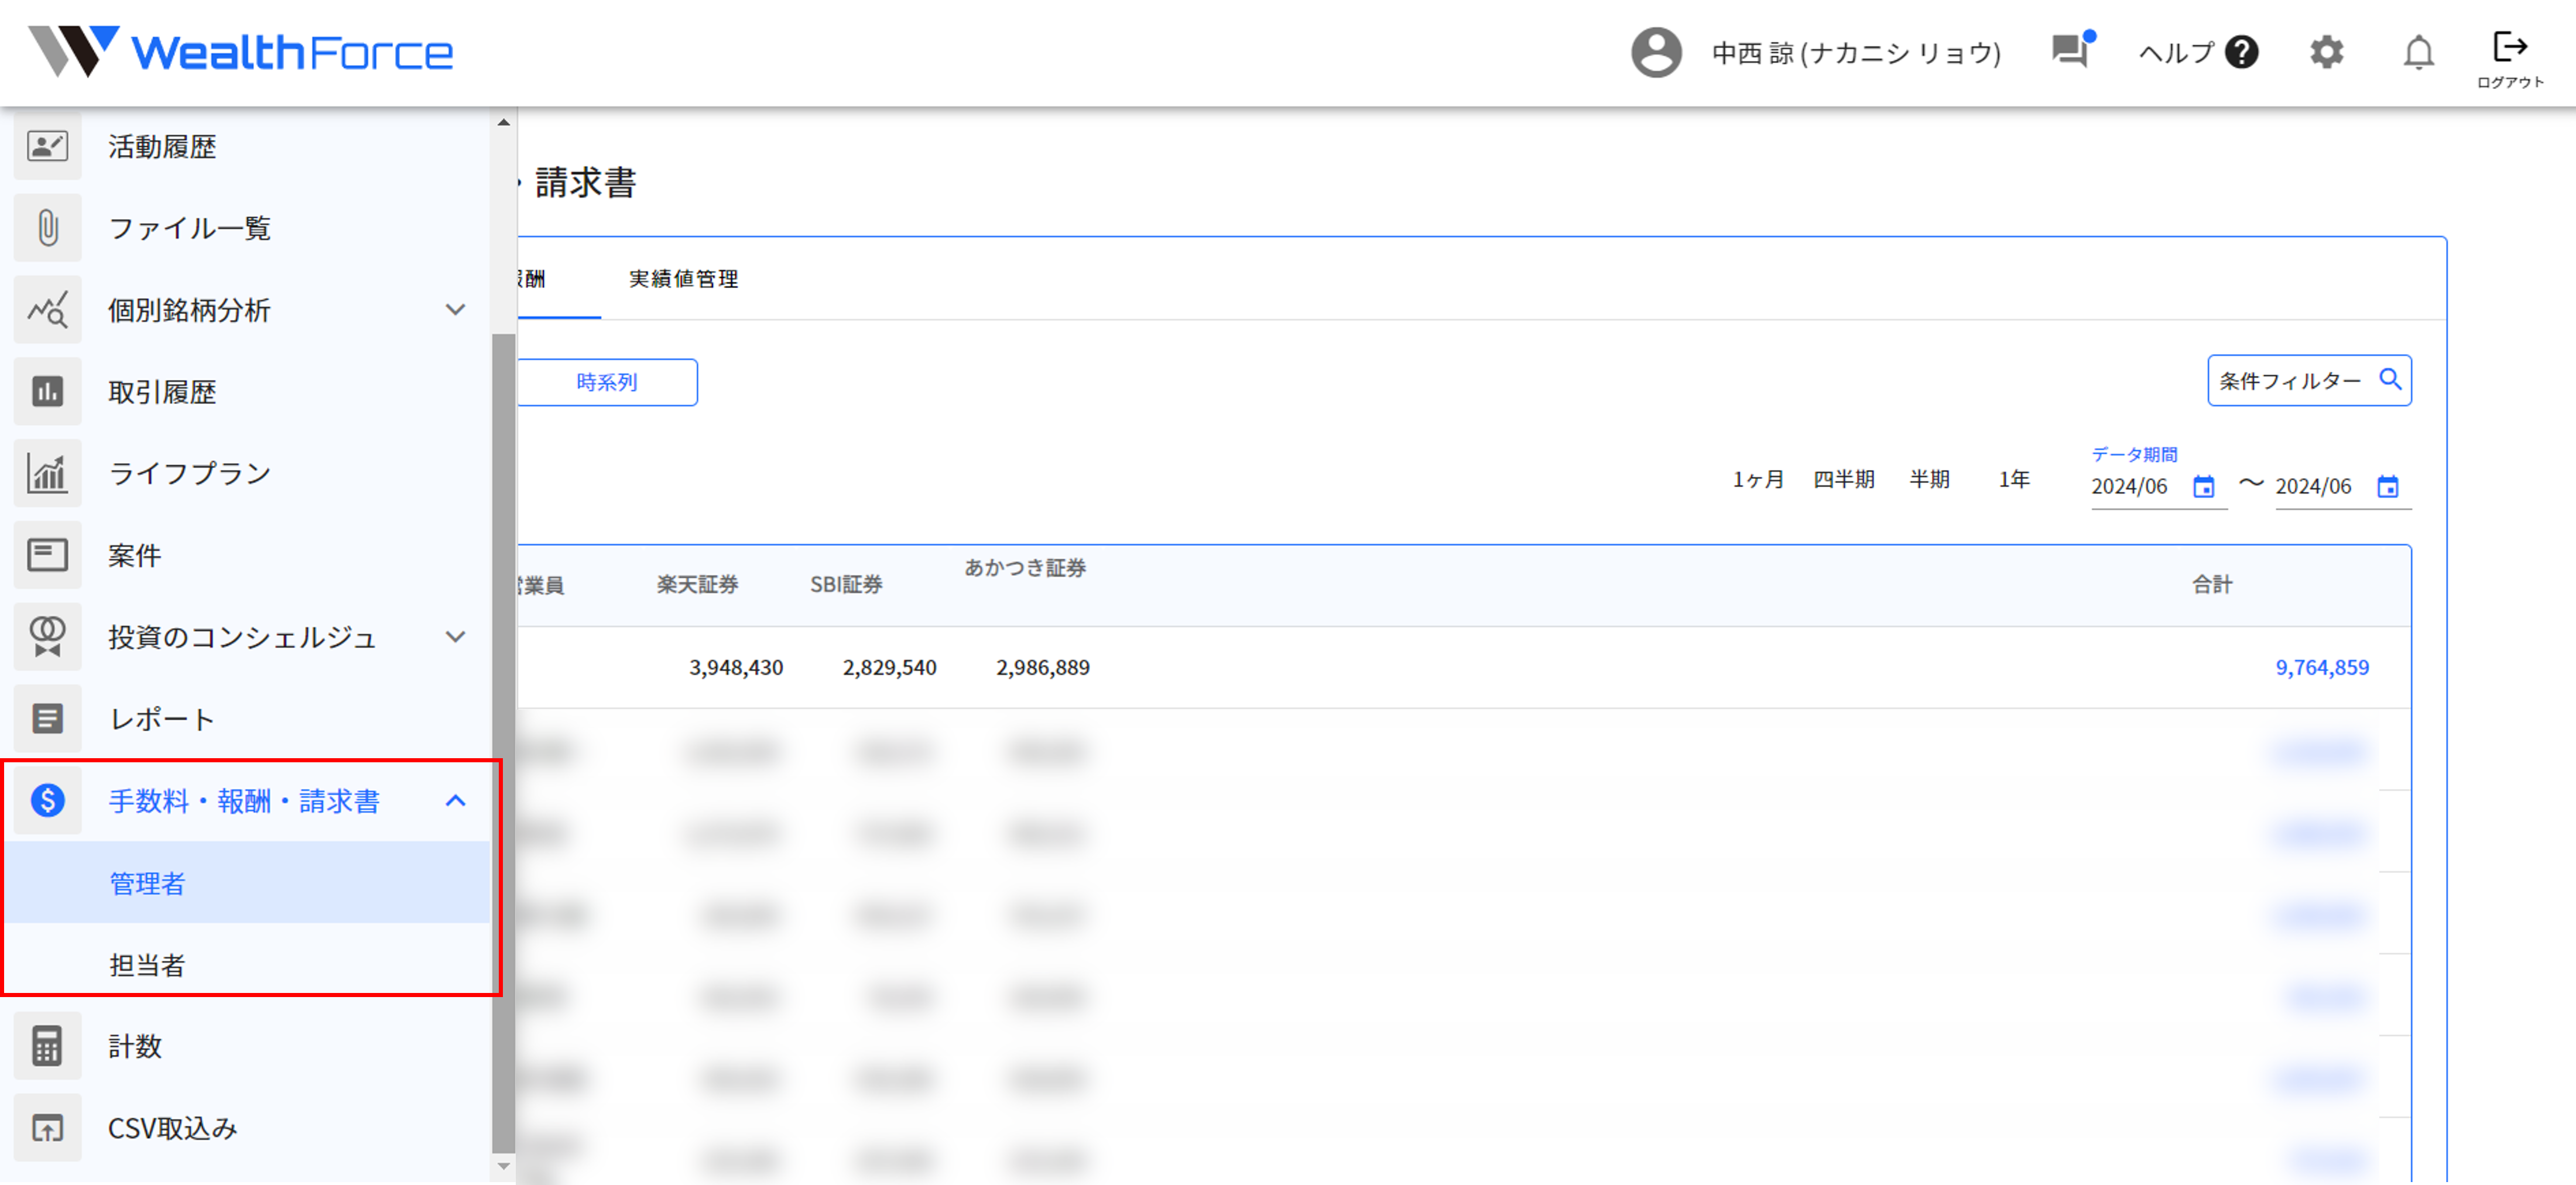Open end date calendar picker icon
The height and width of the screenshot is (1185, 2576).
coord(2387,487)
